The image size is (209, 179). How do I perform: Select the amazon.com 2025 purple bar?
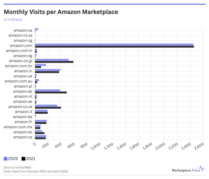[x=114, y=45]
